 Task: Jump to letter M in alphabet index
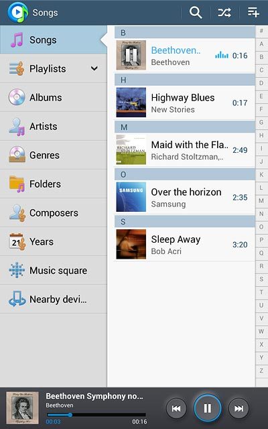point(261,200)
